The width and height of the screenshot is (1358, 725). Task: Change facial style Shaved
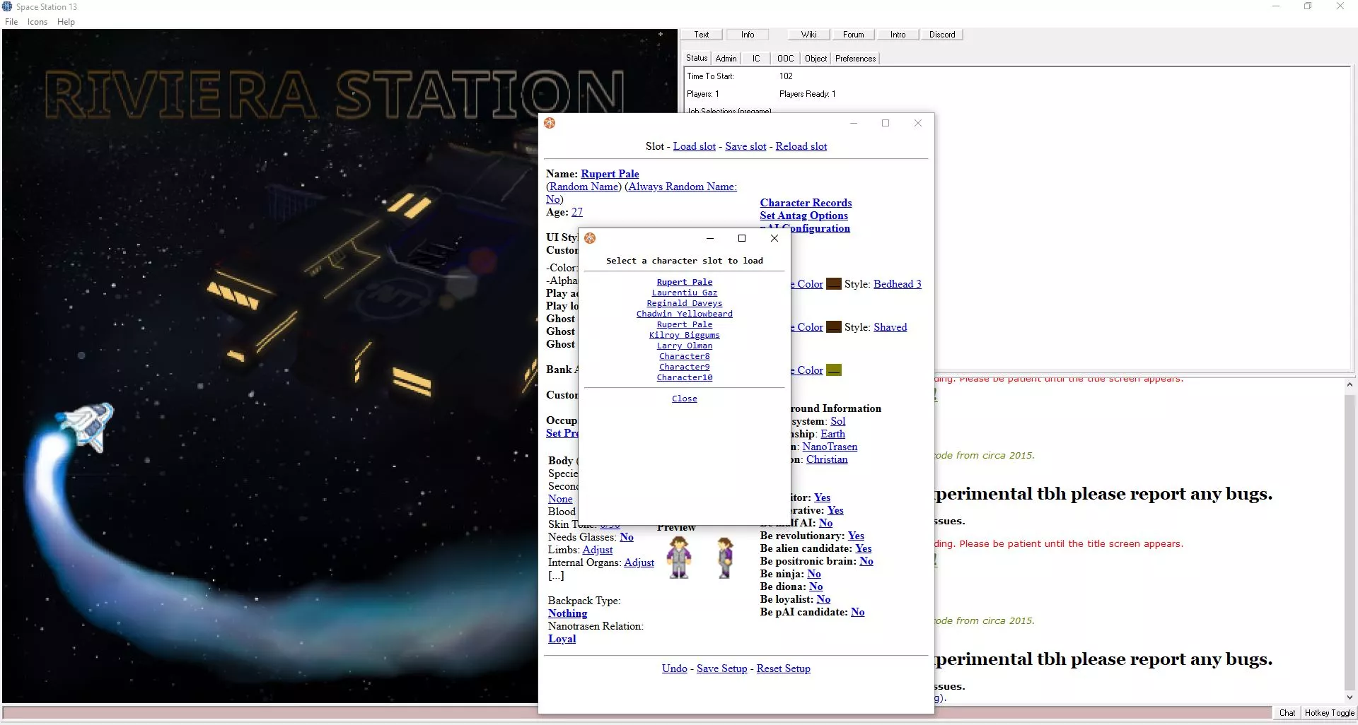890,327
